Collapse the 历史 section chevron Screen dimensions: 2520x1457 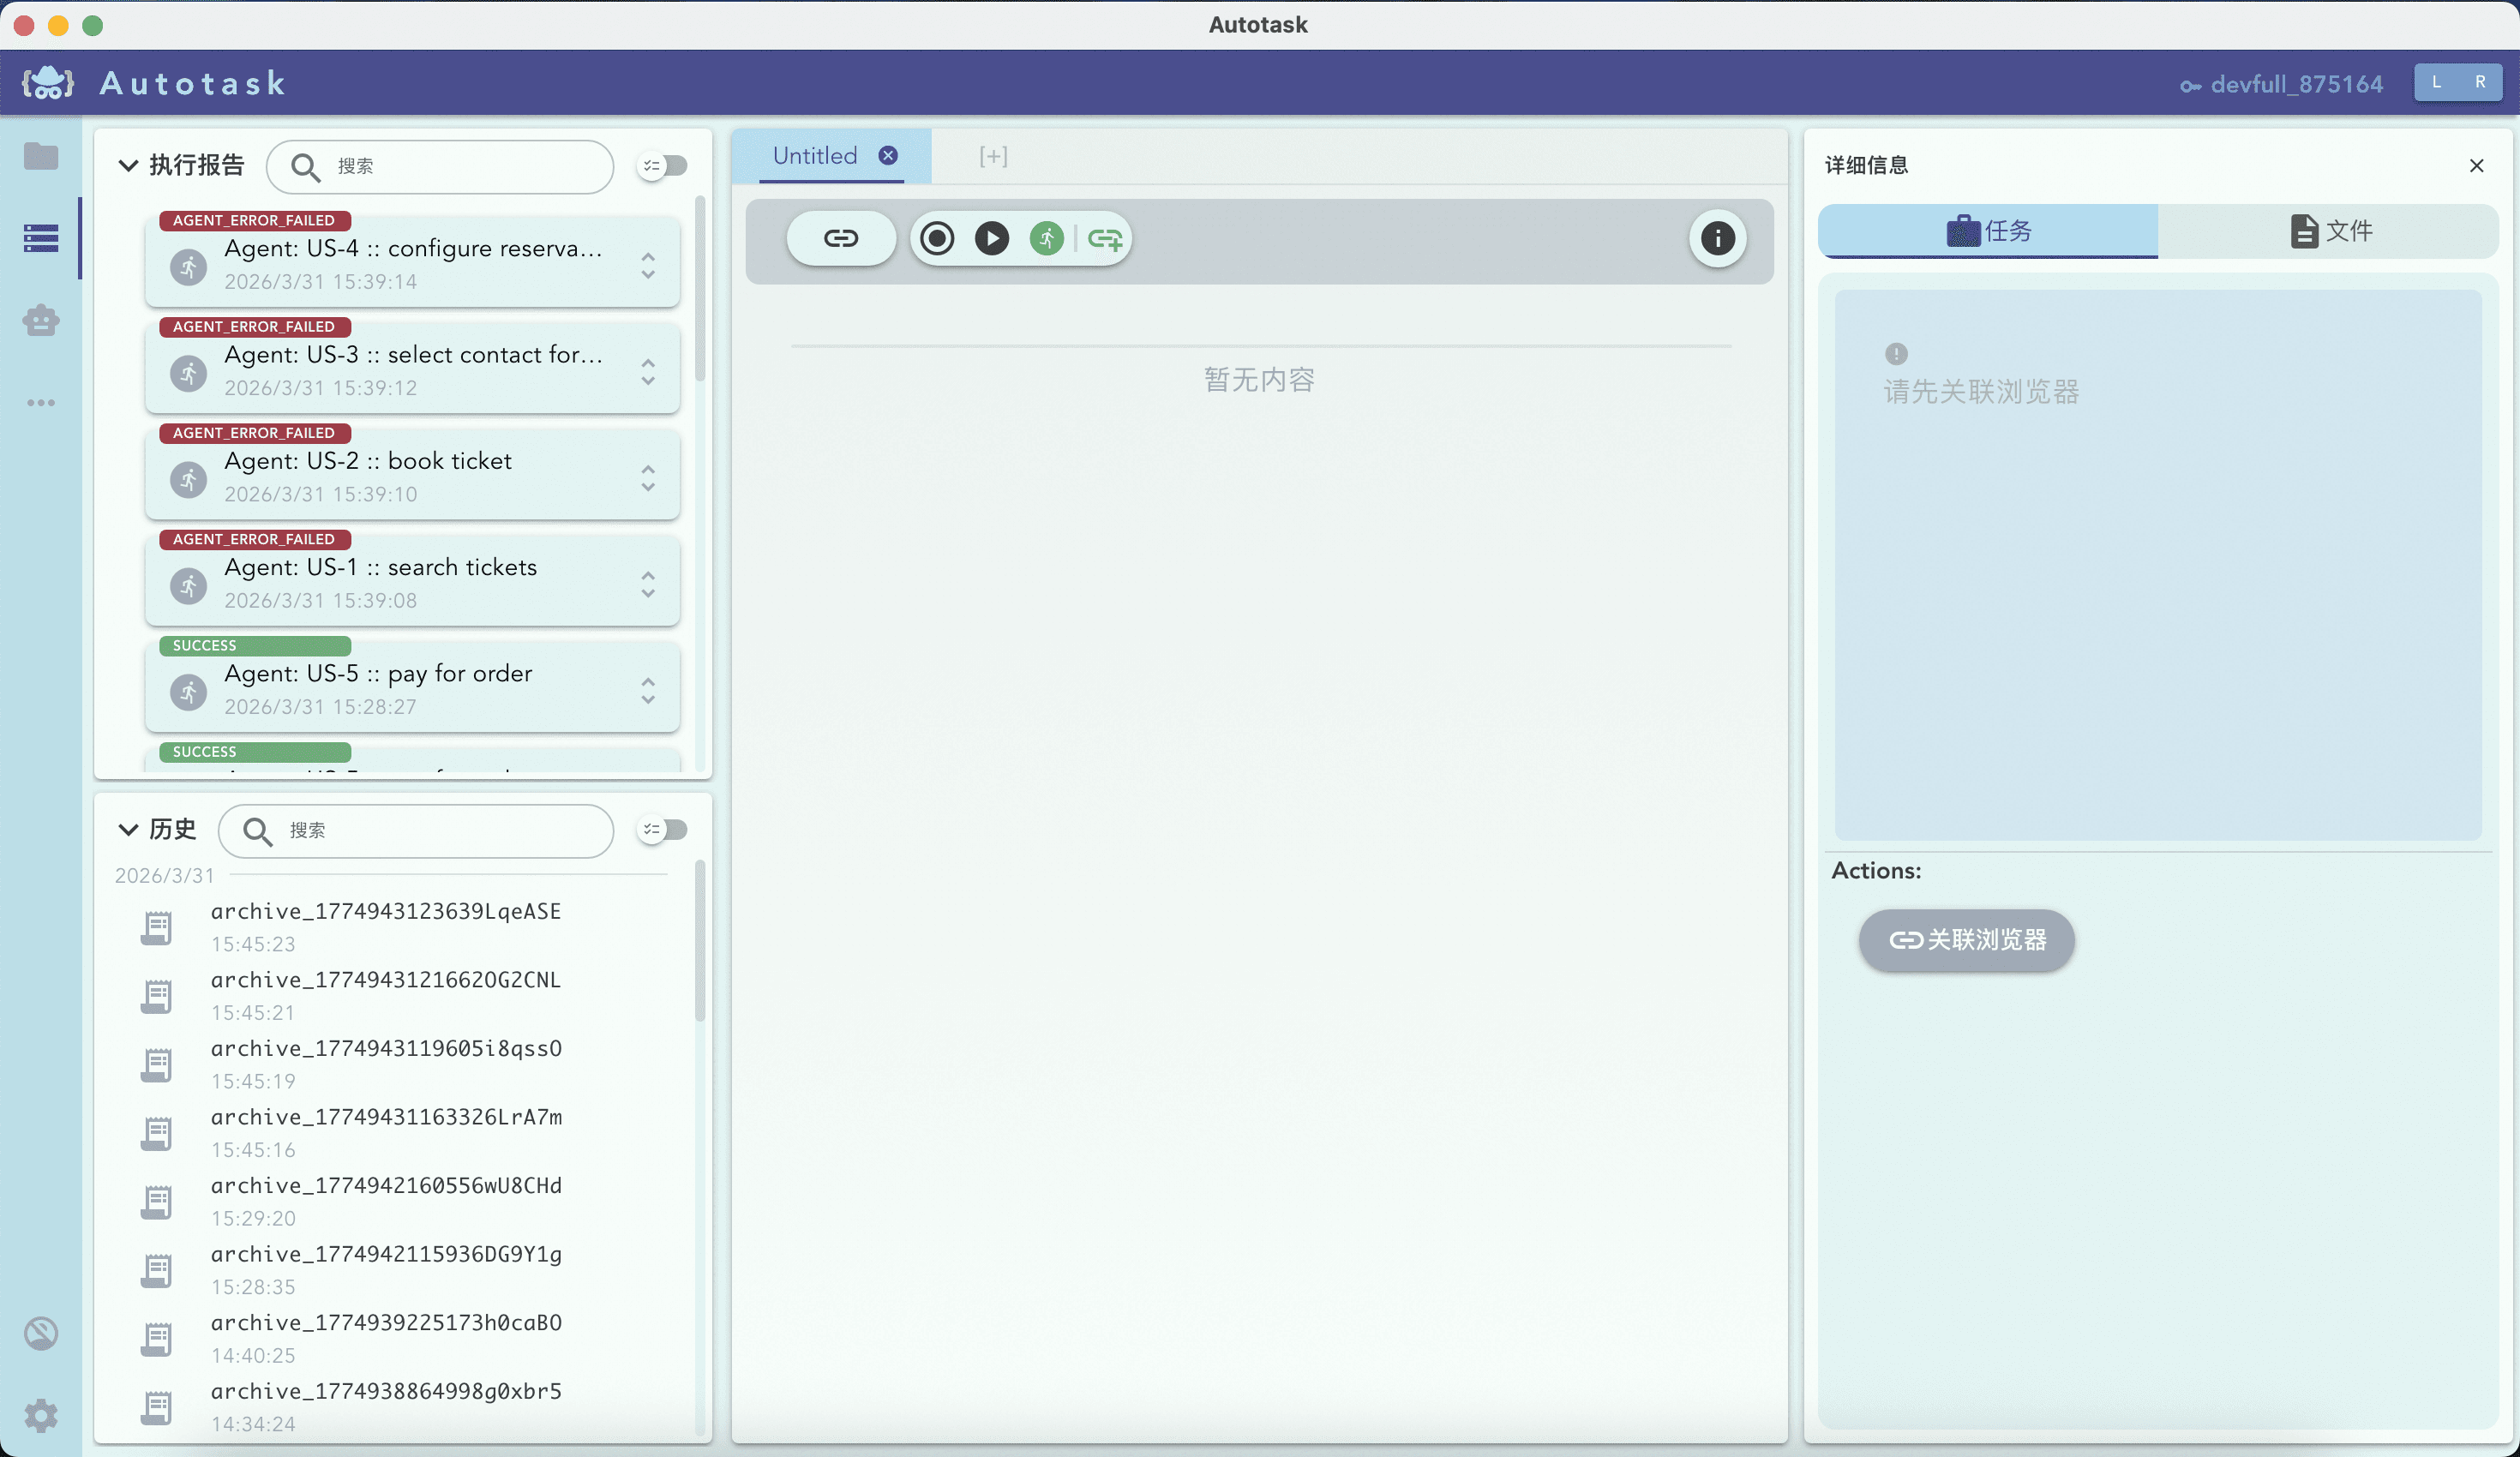coord(128,829)
